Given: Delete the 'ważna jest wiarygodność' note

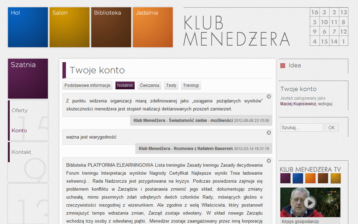Looking at the screenshot, I should coord(269,133).
